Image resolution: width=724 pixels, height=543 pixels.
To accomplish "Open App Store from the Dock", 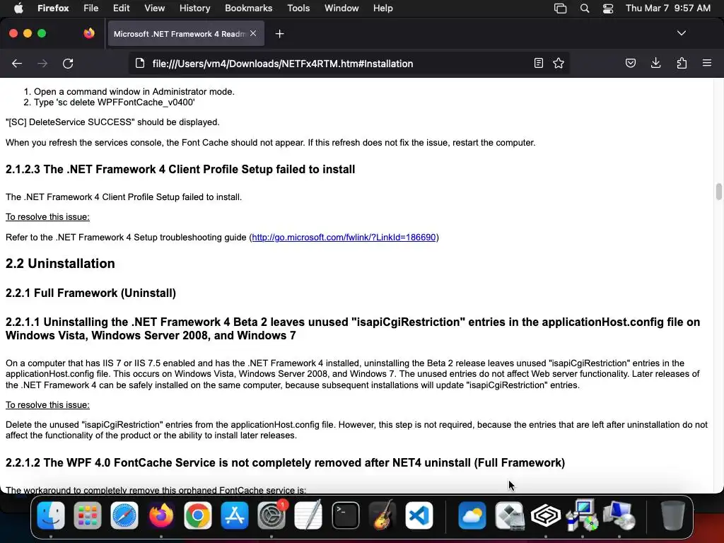I will (x=235, y=515).
